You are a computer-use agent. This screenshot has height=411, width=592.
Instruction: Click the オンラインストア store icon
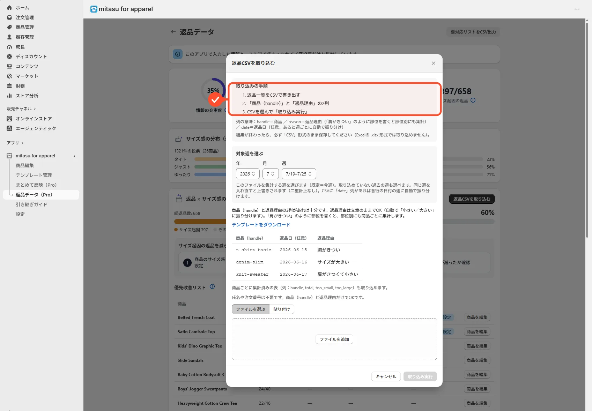(9, 119)
